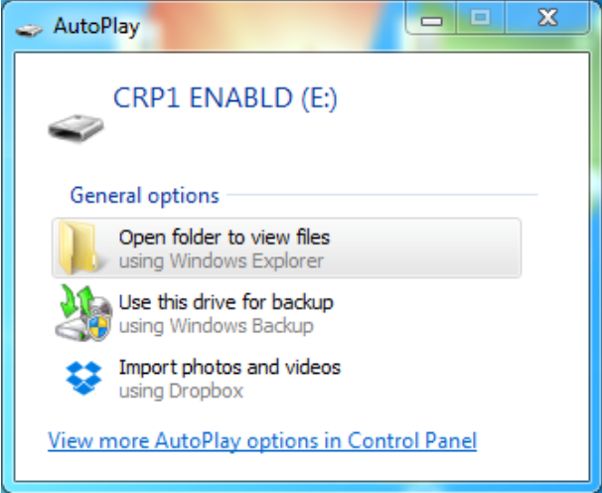
Task: Click the large removable drive icon
Action: (75, 128)
